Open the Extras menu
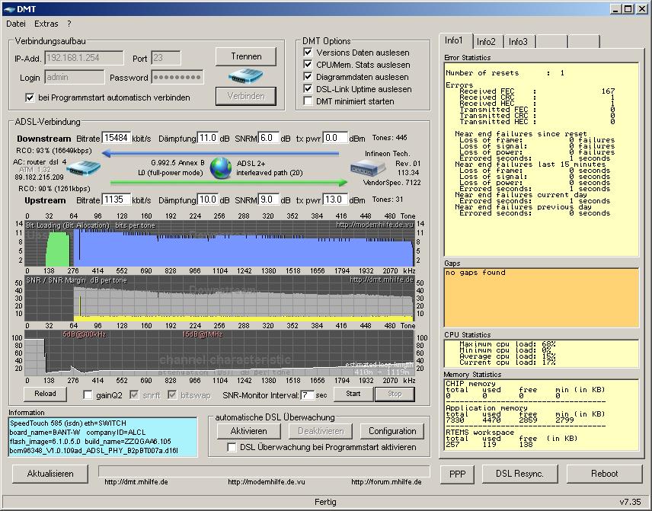Image resolution: width=652 pixels, height=511 pixels. (46, 24)
